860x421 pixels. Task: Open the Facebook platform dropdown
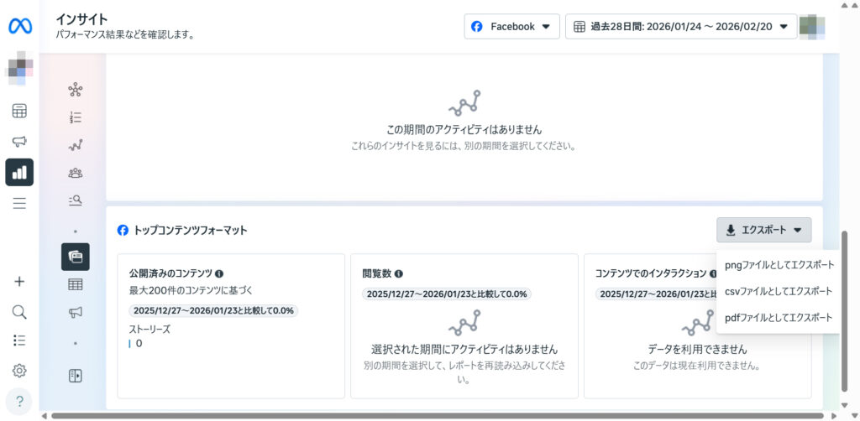coord(511,26)
